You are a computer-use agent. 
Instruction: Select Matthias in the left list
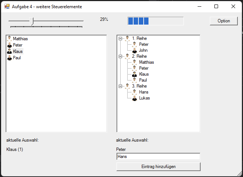(x=20, y=39)
